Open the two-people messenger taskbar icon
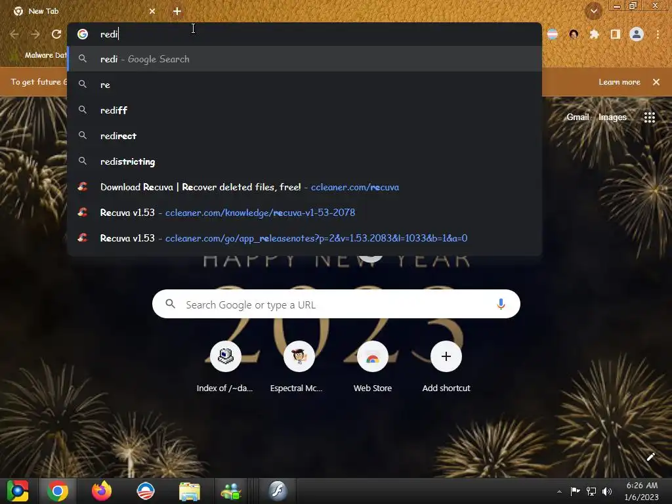The height and width of the screenshot is (504, 672). tap(232, 492)
